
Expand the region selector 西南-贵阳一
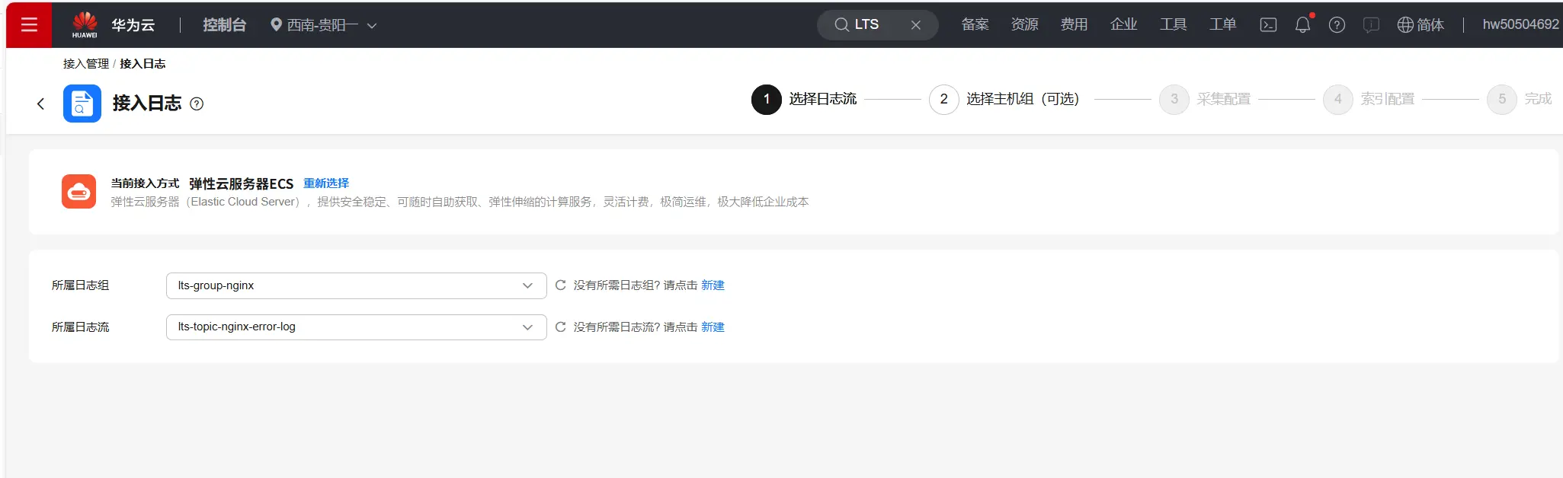(x=324, y=25)
